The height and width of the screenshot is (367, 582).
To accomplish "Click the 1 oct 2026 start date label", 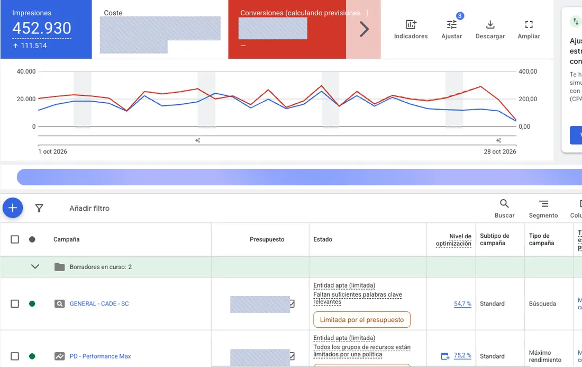I will pos(53,151).
